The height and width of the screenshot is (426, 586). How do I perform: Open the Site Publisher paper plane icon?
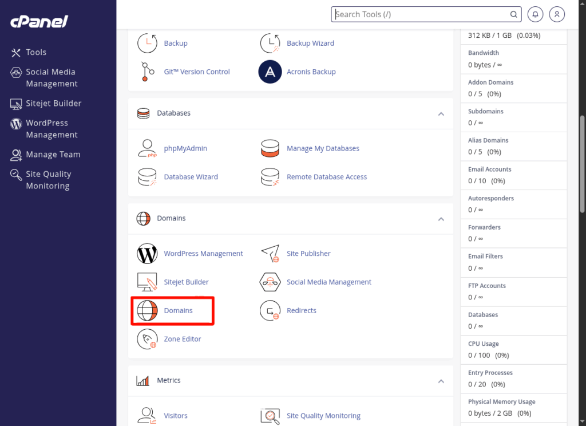270,254
